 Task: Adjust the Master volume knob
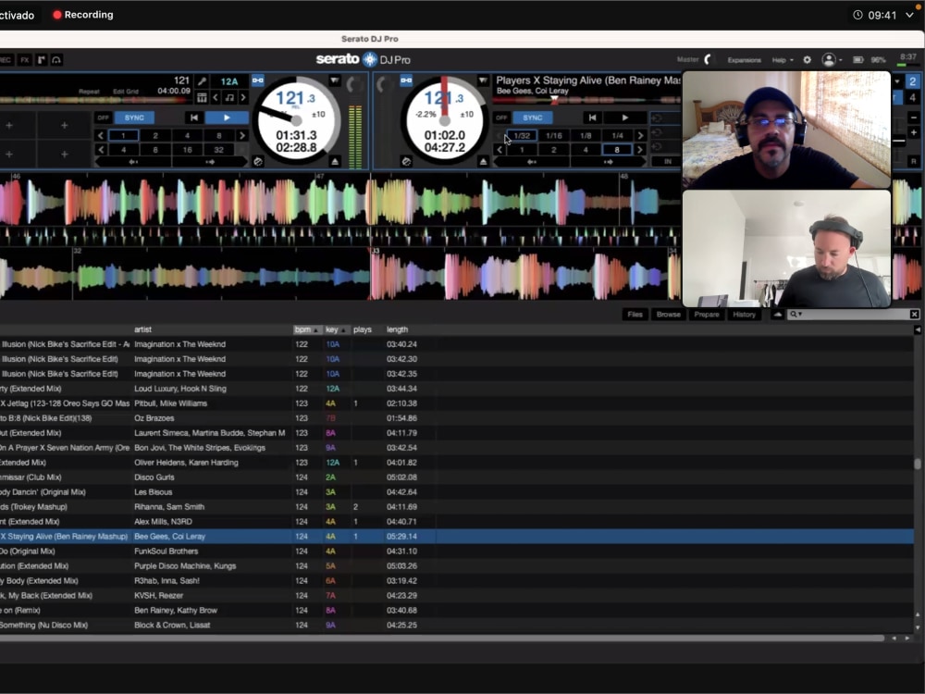pyautogui.click(x=709, y=59)
